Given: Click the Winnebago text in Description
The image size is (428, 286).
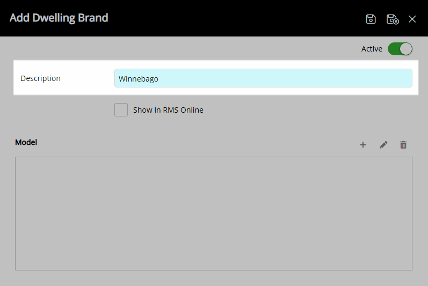Looking at the screenshot, I should click(139, 79).
